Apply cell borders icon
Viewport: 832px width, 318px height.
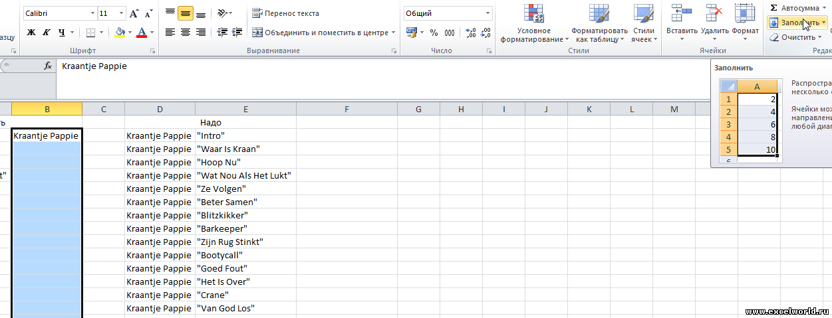(92, 32)
